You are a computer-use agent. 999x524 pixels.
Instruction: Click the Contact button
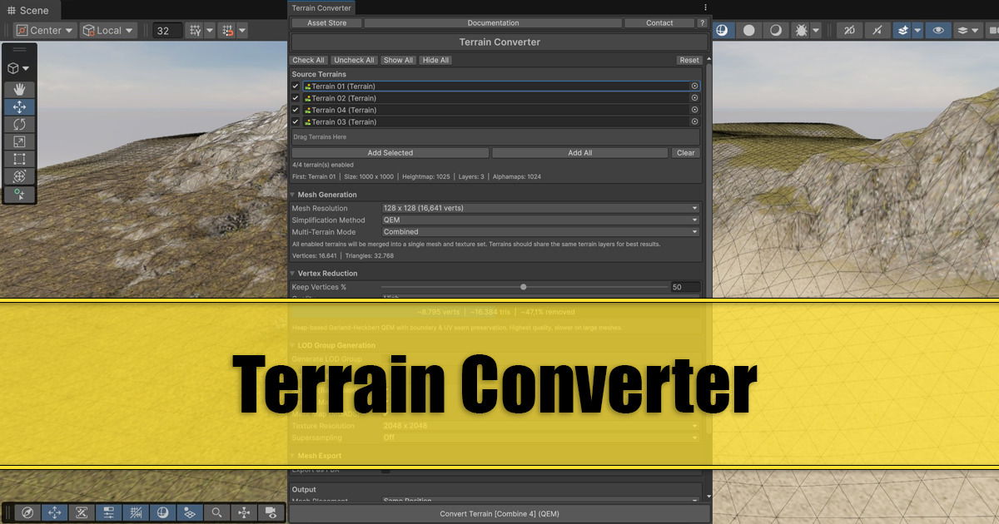(x=659, y=23)
